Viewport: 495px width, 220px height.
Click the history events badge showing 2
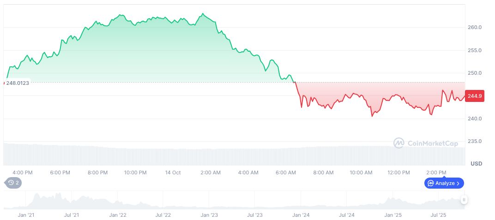[14, 183]
